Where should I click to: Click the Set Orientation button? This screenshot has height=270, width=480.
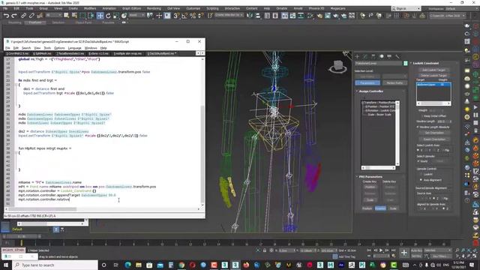coord(434,133)
